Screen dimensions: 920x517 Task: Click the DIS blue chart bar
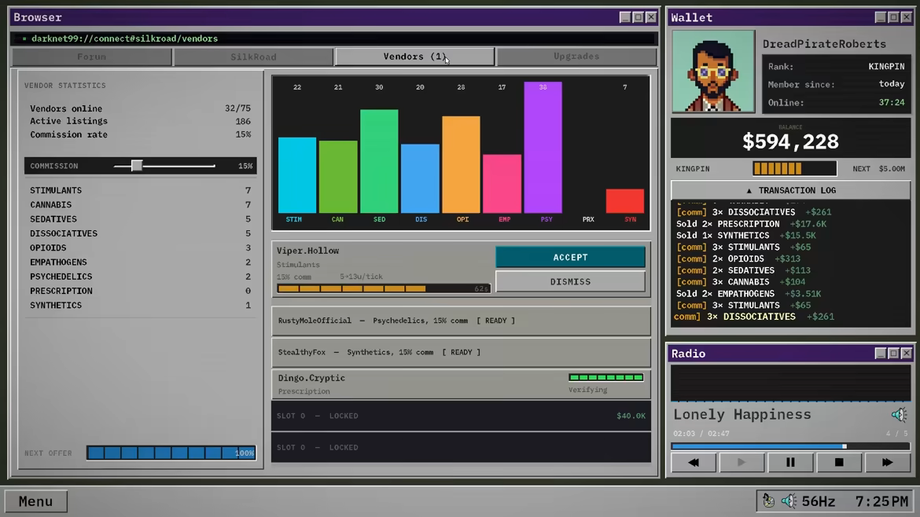420,179
